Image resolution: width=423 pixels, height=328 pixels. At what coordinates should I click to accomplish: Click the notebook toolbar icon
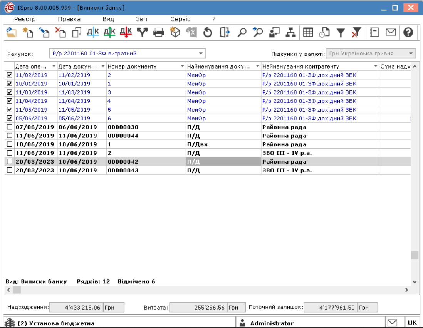point(374,32)
